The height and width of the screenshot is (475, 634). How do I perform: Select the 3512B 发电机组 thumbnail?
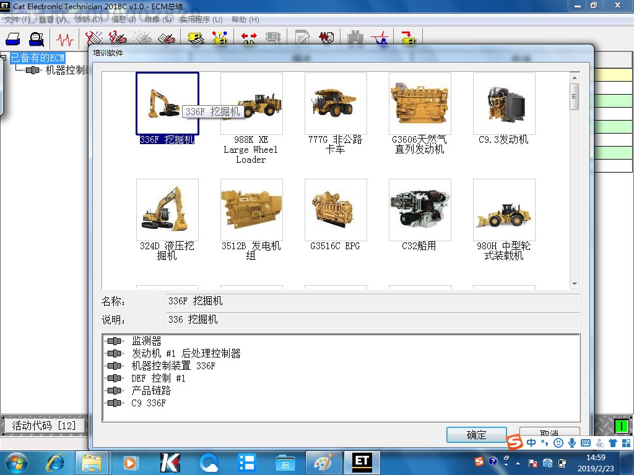[x=251, y=210]
